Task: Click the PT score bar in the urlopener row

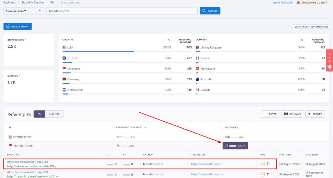Action: click(x=127, y=164)
